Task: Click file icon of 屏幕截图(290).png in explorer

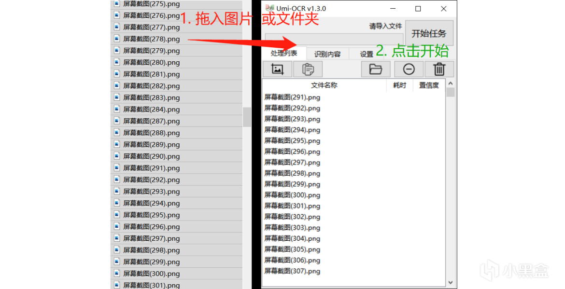Action: (117, 156)
